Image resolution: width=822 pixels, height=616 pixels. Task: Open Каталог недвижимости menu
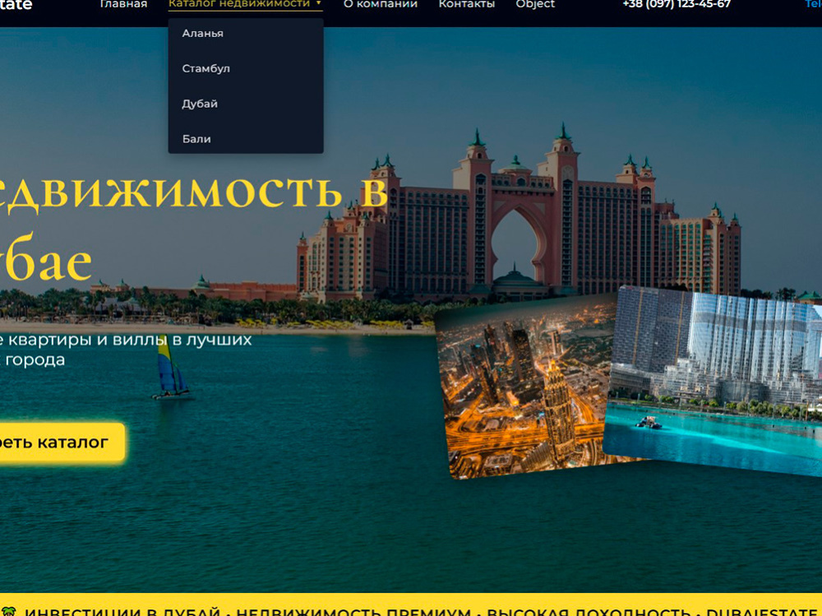click(239, 4)
